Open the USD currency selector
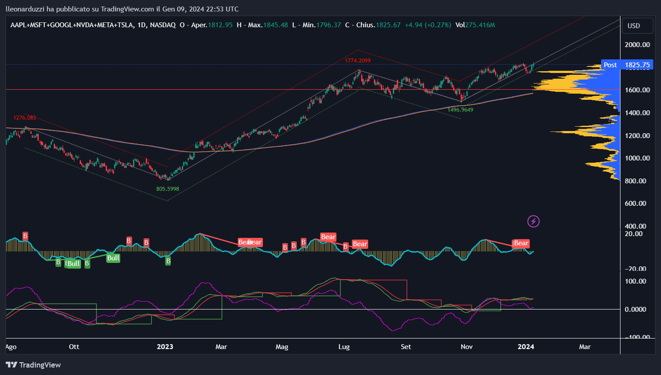Screen dimensions: 661x375 click(637, 25)
